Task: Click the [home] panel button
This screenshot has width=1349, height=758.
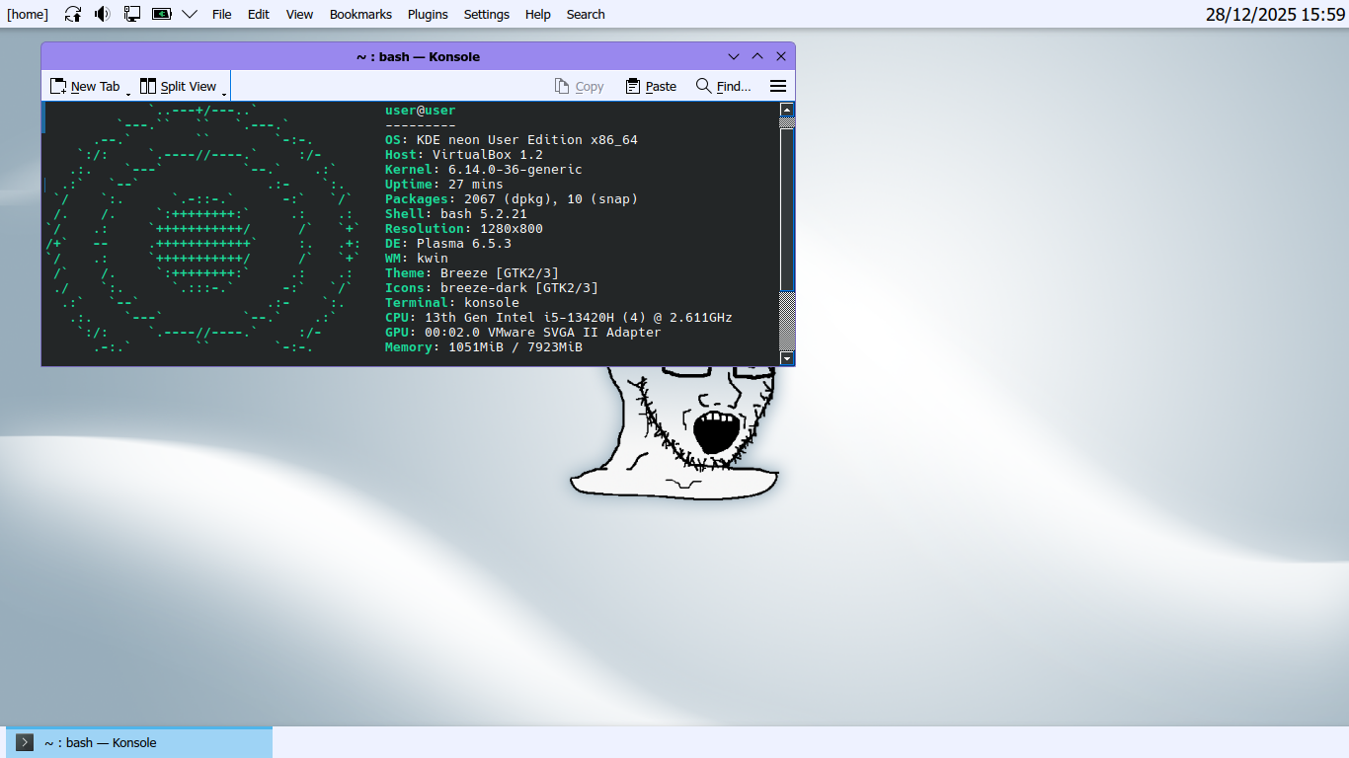Action: point(28,14)
